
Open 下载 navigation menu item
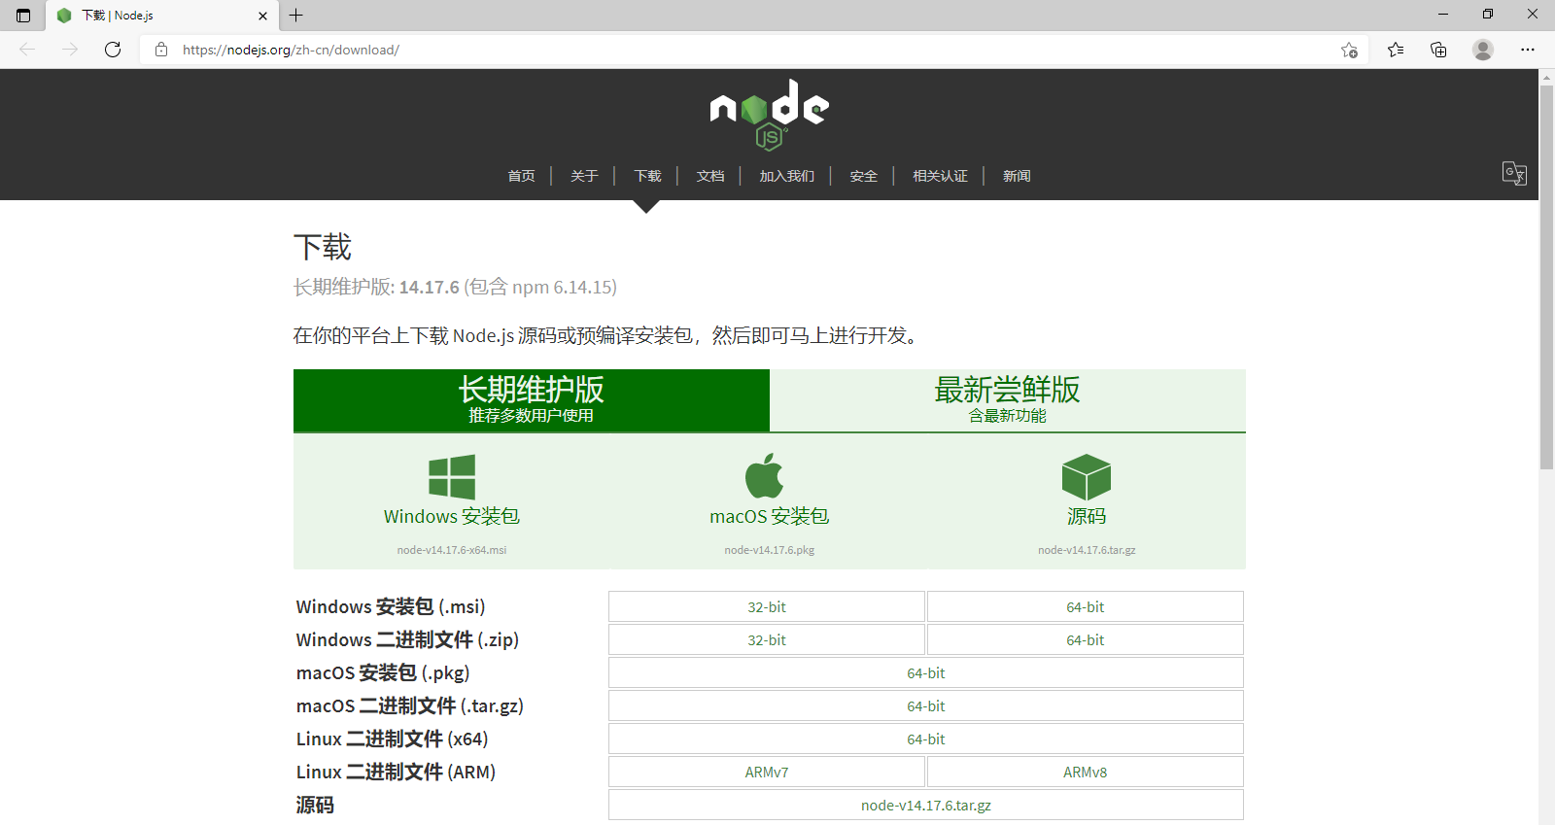[647, 176]
